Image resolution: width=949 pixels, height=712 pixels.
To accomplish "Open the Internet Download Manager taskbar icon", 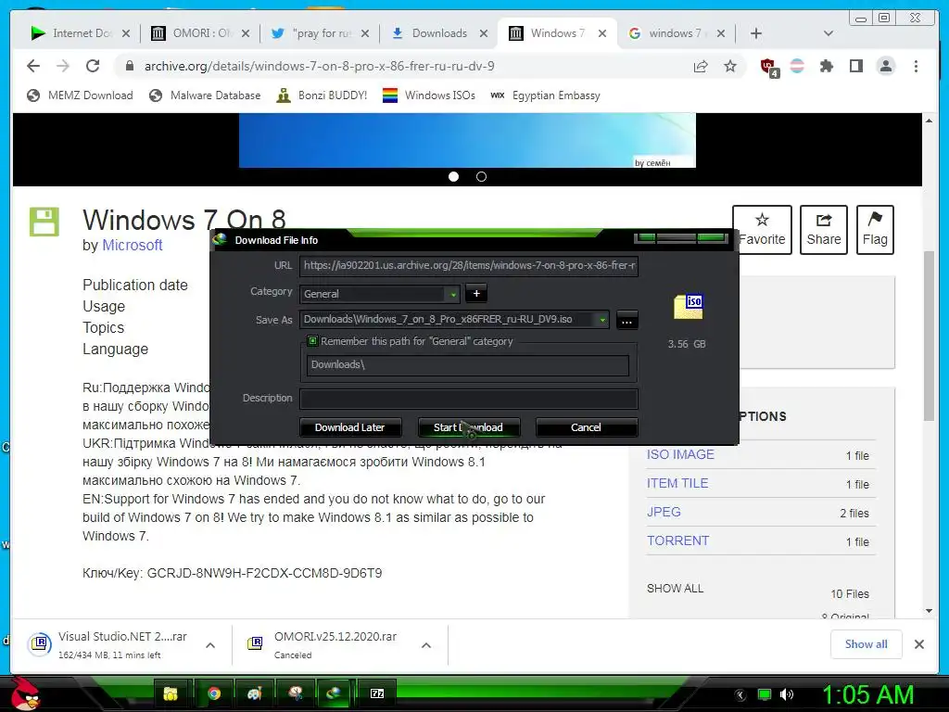I will point(334,693).
